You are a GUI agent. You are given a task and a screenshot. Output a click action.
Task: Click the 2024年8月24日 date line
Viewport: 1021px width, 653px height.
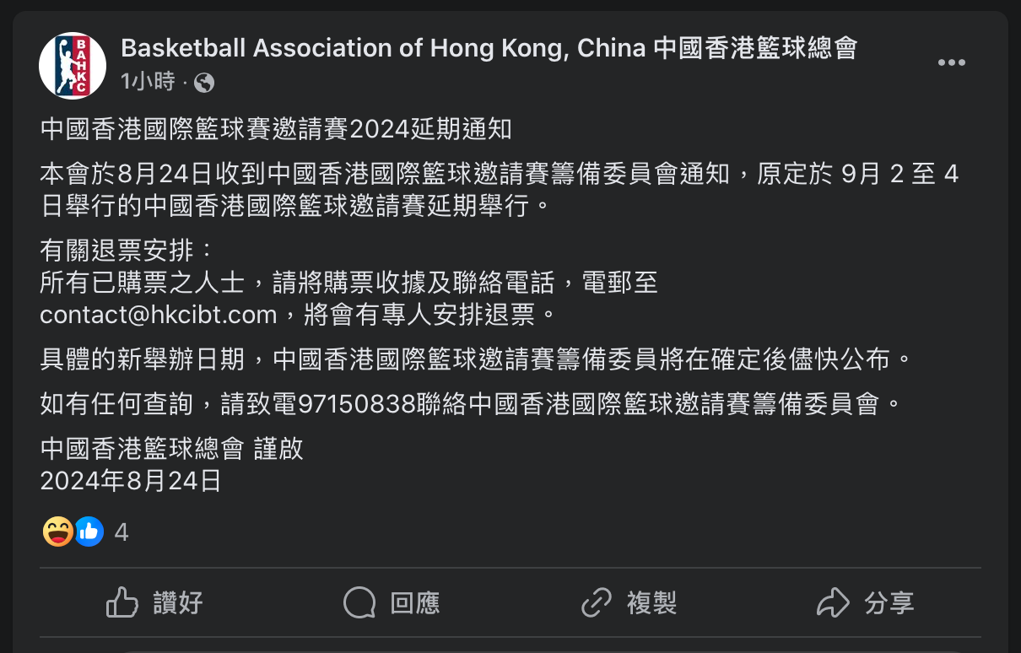coord(131,481)
